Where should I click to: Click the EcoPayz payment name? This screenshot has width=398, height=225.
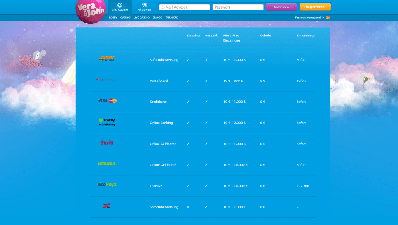point(156,186)
